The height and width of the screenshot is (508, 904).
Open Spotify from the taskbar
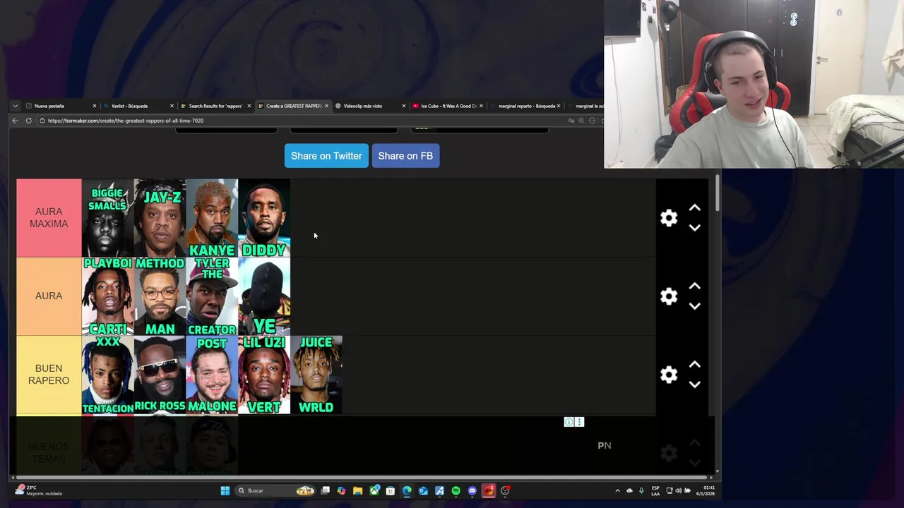(456, 490)
